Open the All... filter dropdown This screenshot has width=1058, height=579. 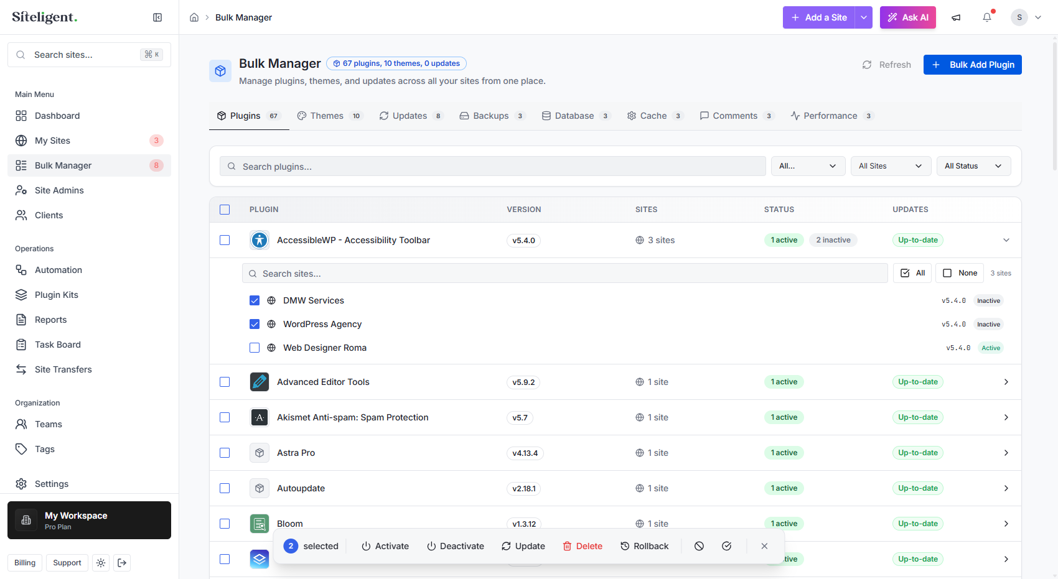808,166
